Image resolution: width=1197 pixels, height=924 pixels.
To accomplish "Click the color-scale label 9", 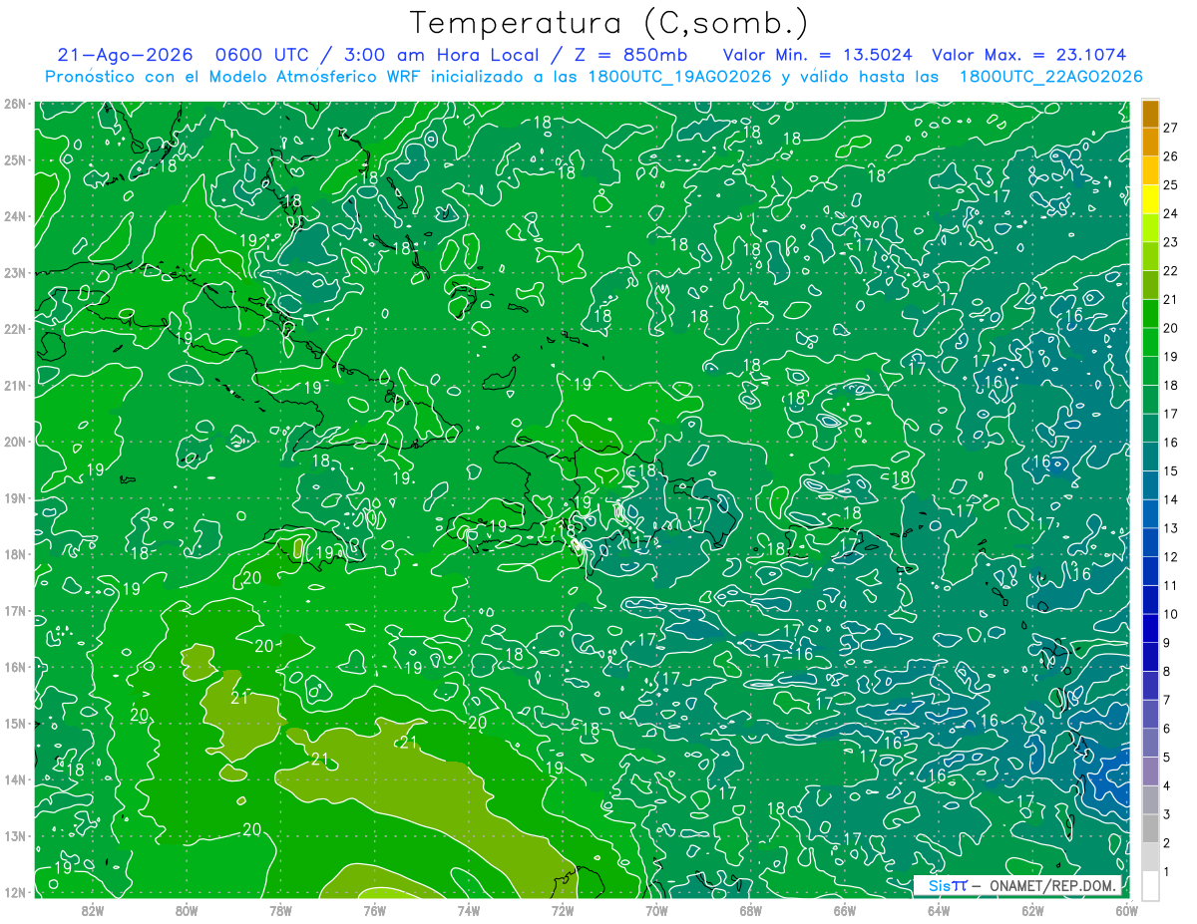I will tap(1169, 643).
